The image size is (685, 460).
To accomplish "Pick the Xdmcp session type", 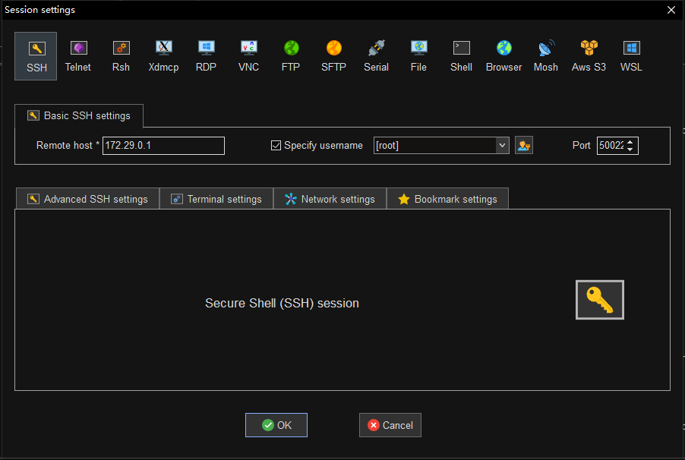I will coord(163,56).
